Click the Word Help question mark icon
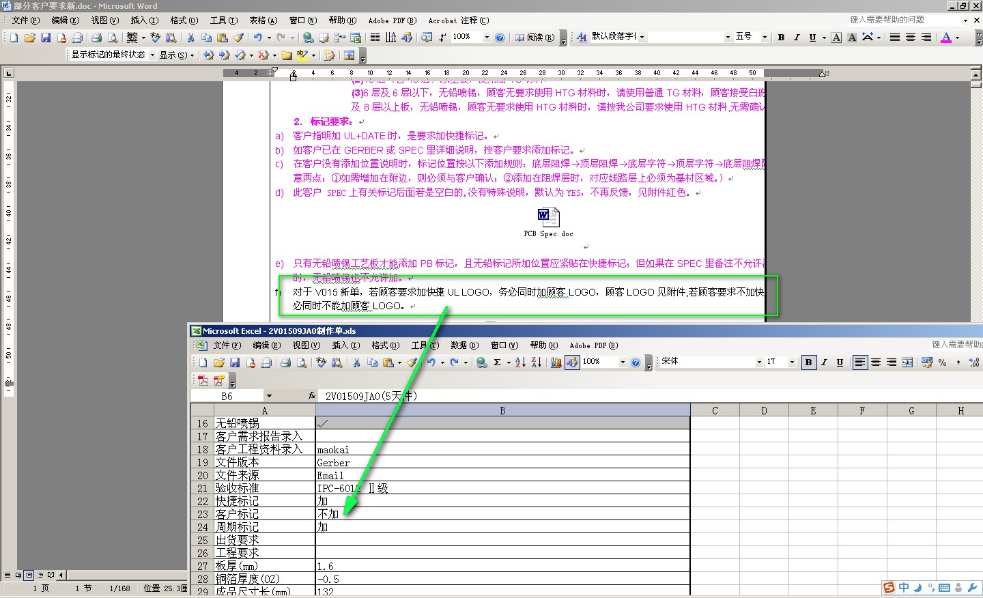 500,38
